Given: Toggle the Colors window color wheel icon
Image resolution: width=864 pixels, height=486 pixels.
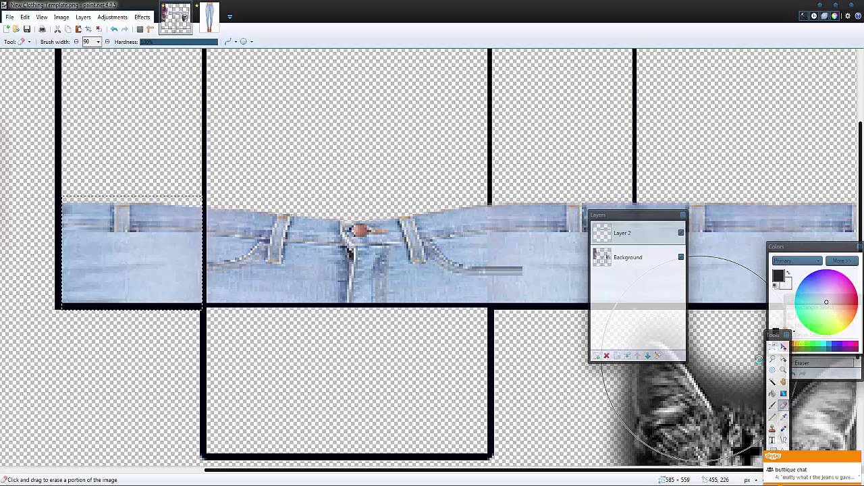Looking at the screenshot, I should tap(835, 16).
